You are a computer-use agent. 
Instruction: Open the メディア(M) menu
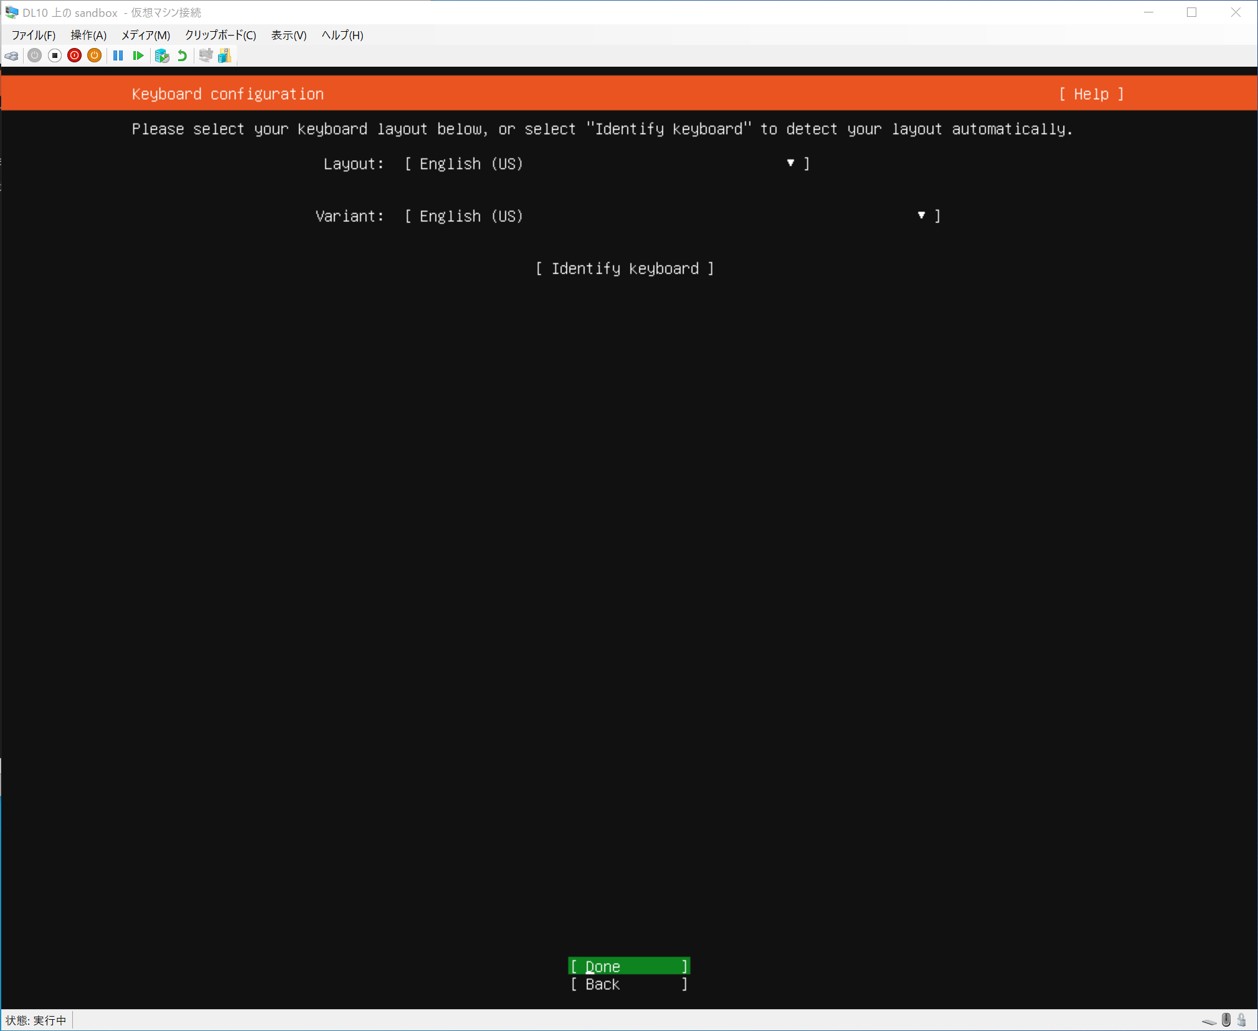[146, 36]
